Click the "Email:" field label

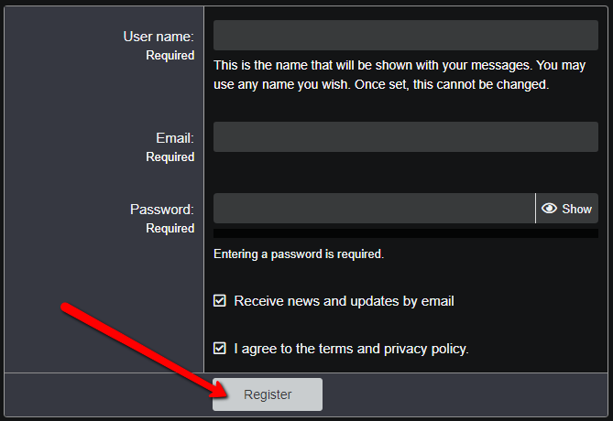click(x=175, y=138)
